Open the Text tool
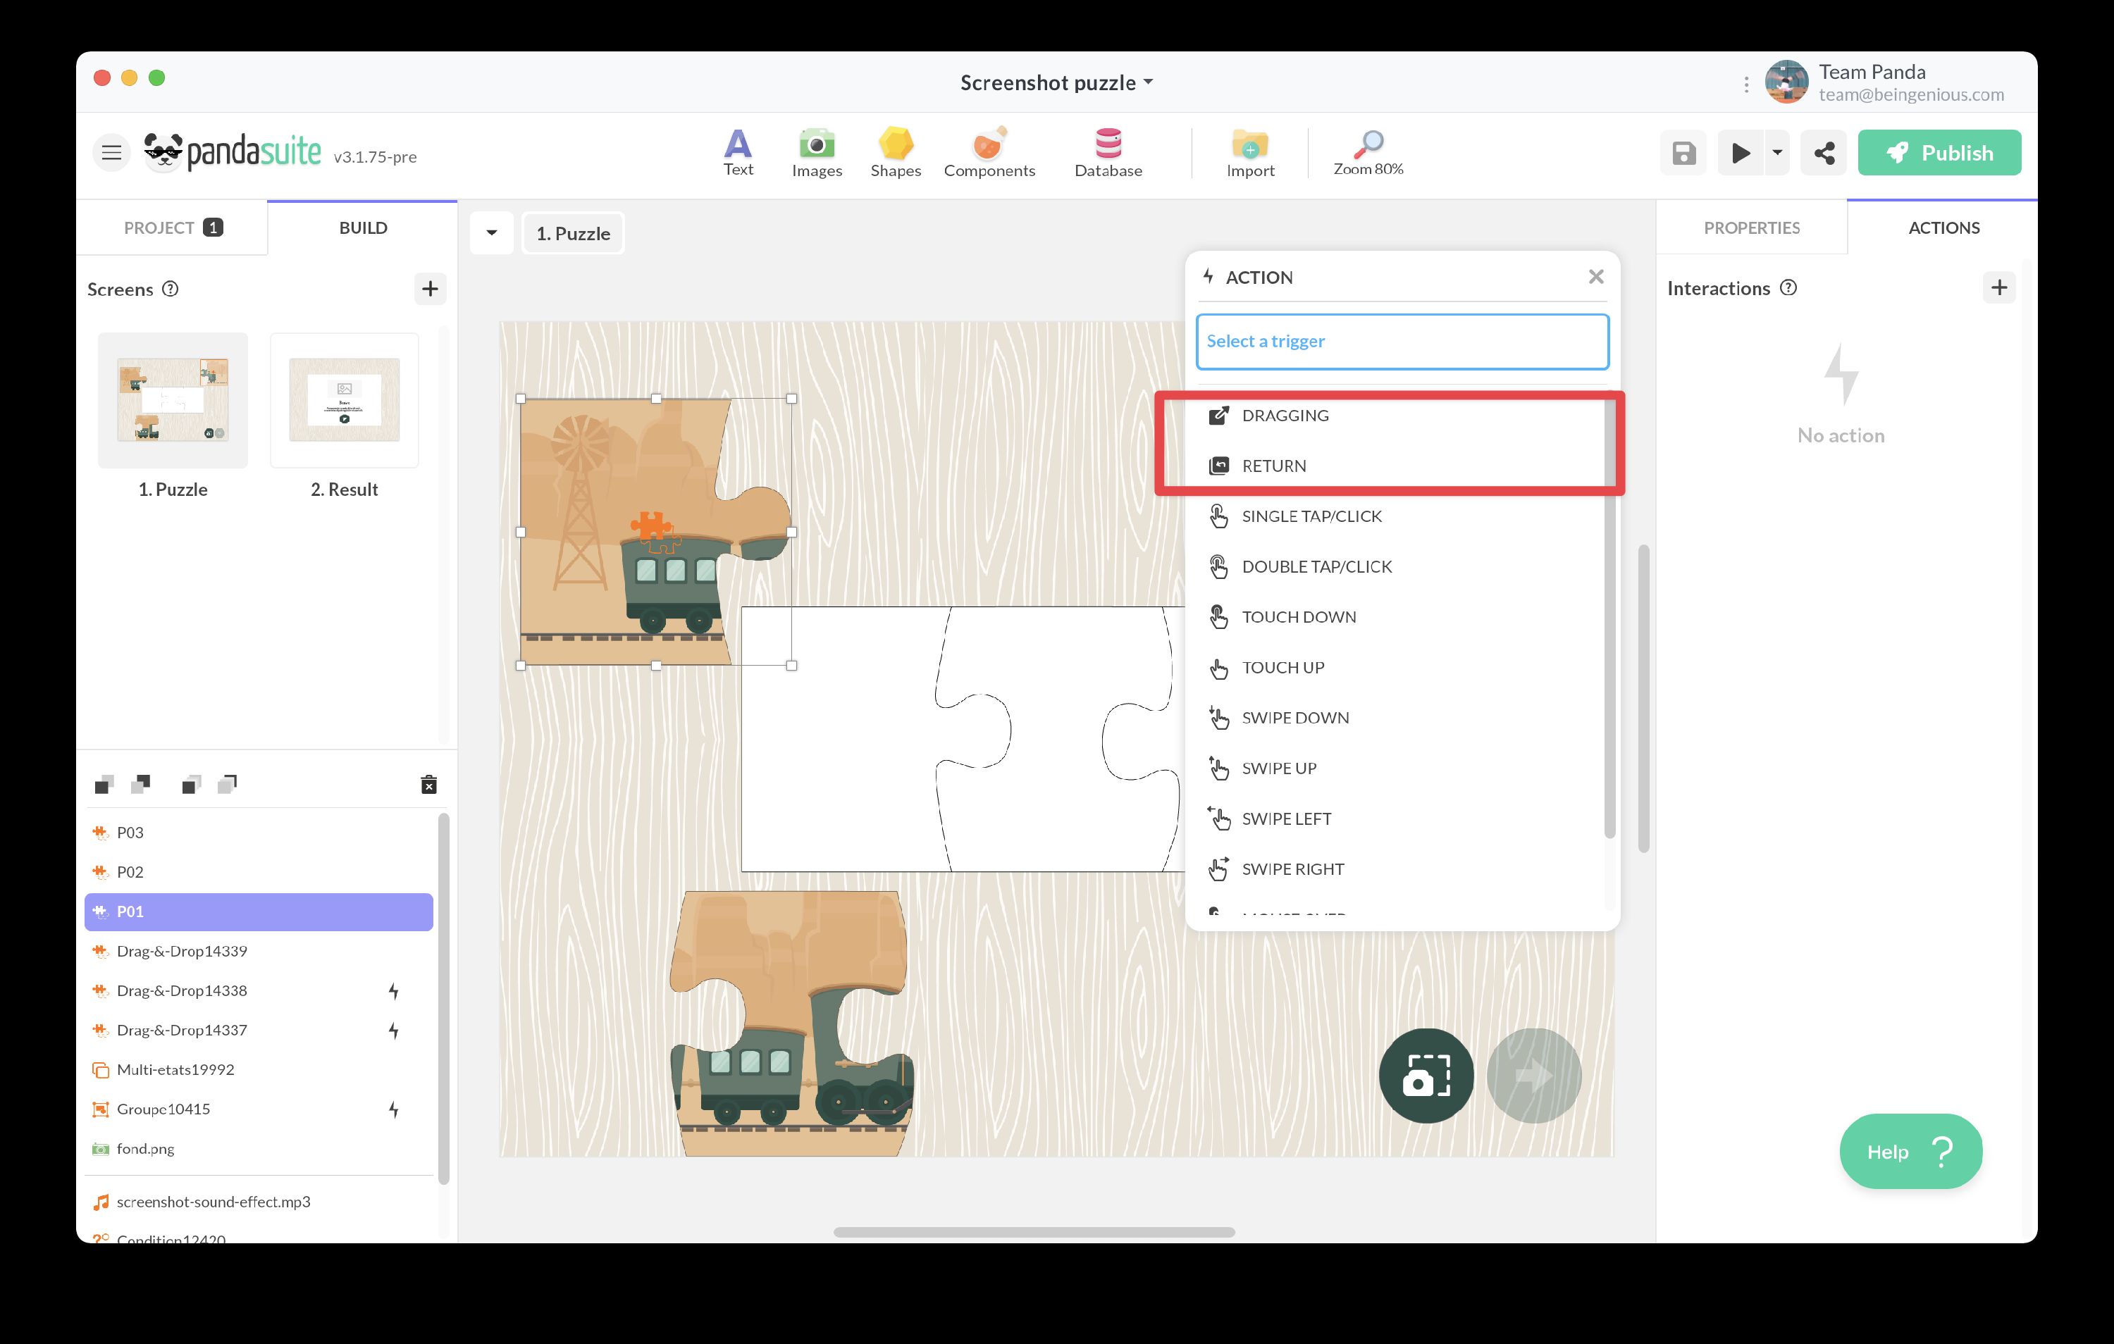The width and height of the screenshot is (2114, 1344). tap(738, 152)
